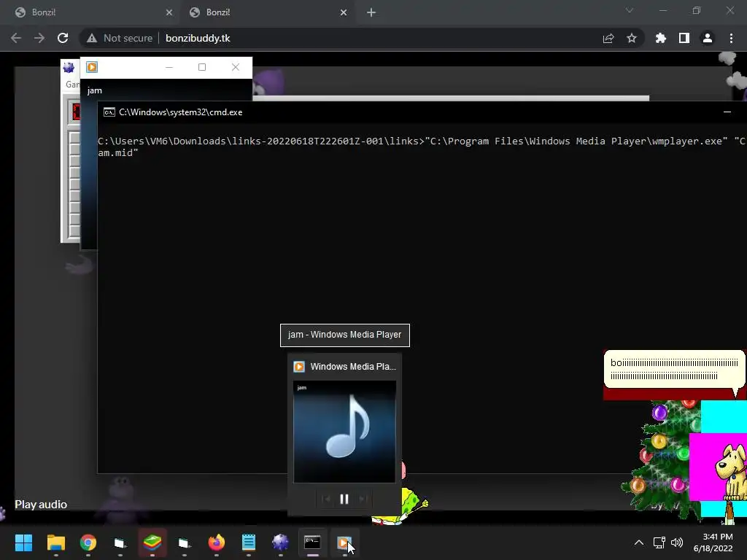
Task: Open the Not secure site warning
Action: 120,38
